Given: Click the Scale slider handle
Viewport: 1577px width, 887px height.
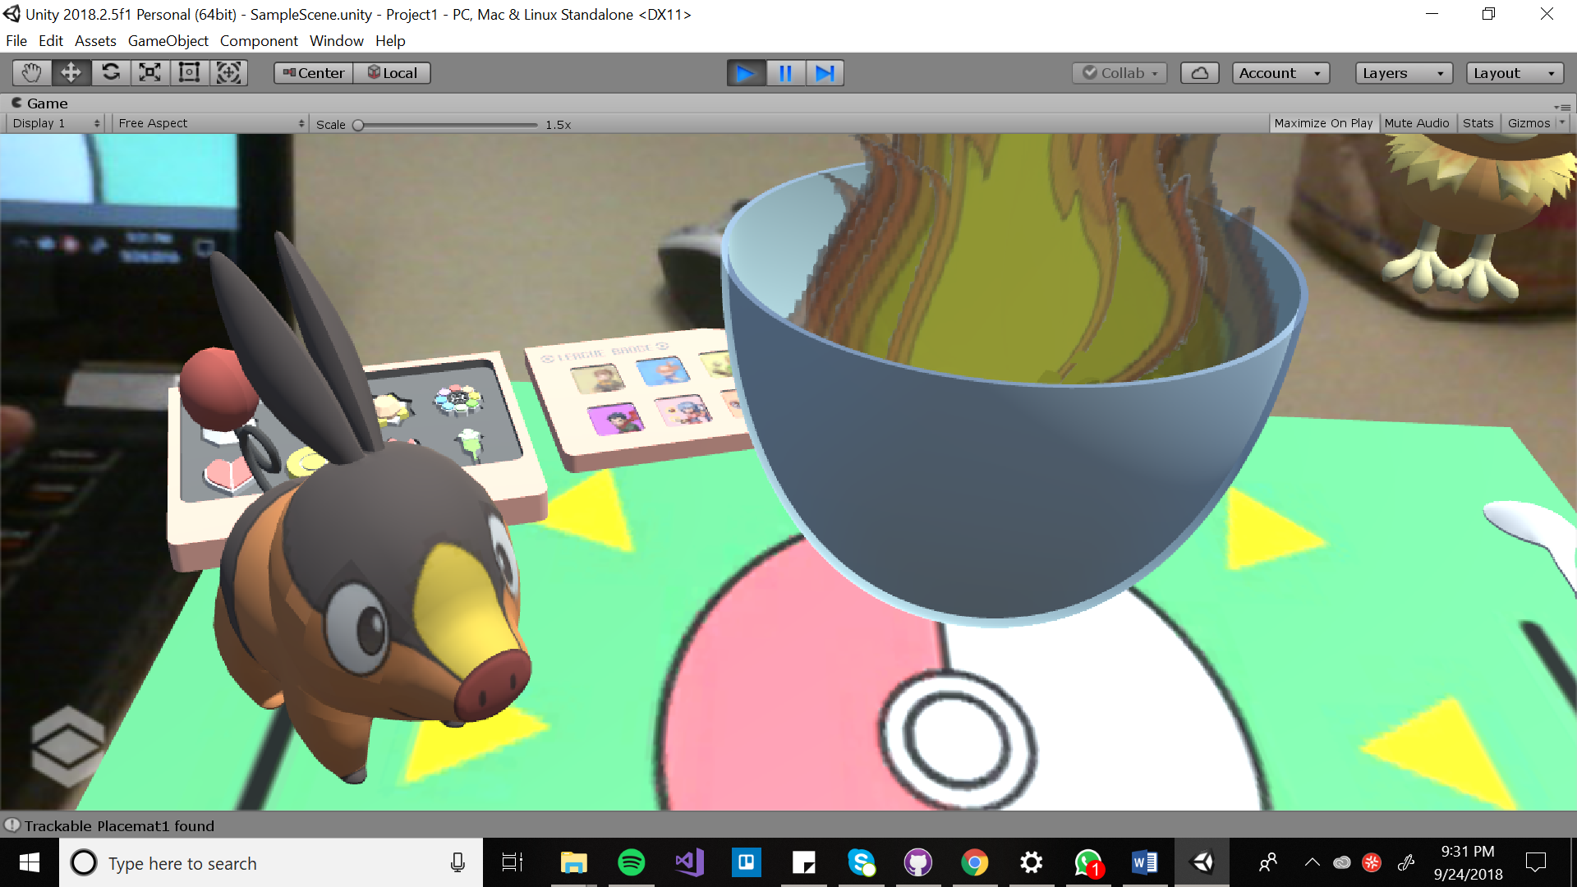Looking at the screenshot, I should coord(358,125).
